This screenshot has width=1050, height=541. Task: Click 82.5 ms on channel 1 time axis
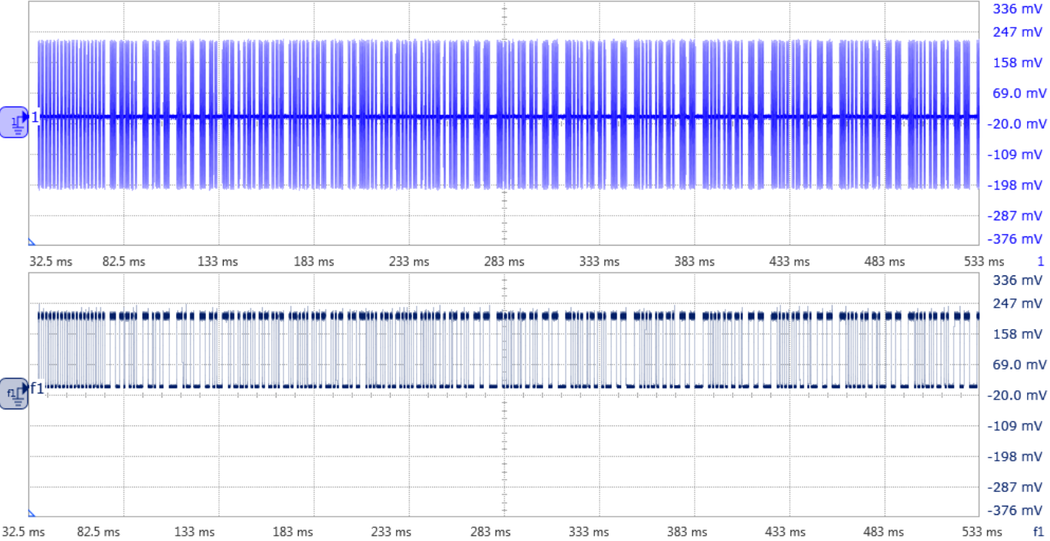click(x=124, y=262)
